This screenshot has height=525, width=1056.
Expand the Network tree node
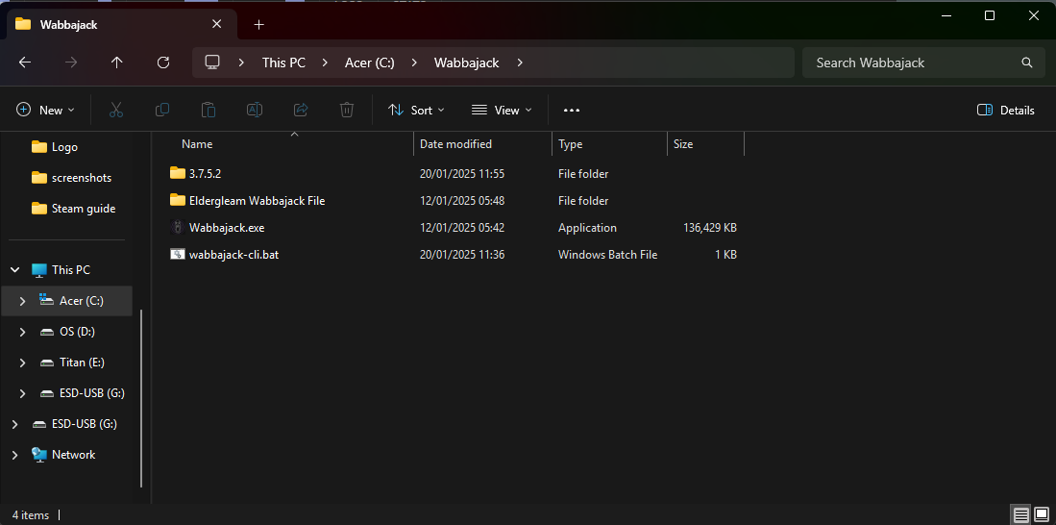click(x=14, y=455)
